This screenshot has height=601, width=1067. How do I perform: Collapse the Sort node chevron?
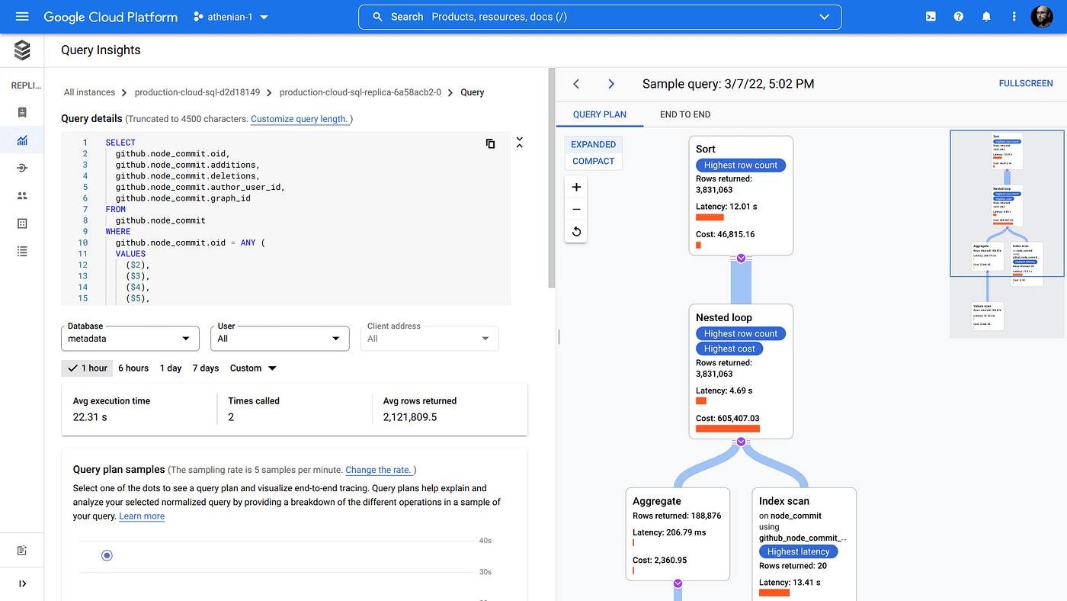pos(741,259)
